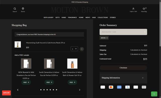Viewport: 161px width, 98px height.
Task: Open the quantity dropdown for Aroma Reeds
Action: [74, 49]
